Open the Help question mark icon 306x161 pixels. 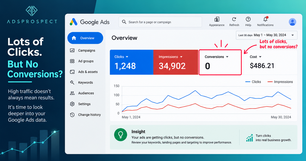point(248,19)
